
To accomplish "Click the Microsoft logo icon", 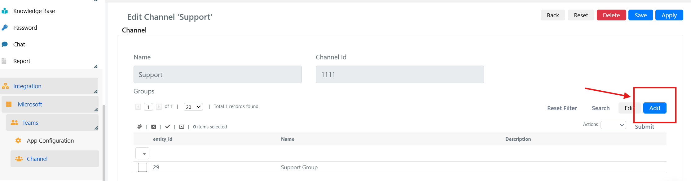I will [x=9, y=104].
